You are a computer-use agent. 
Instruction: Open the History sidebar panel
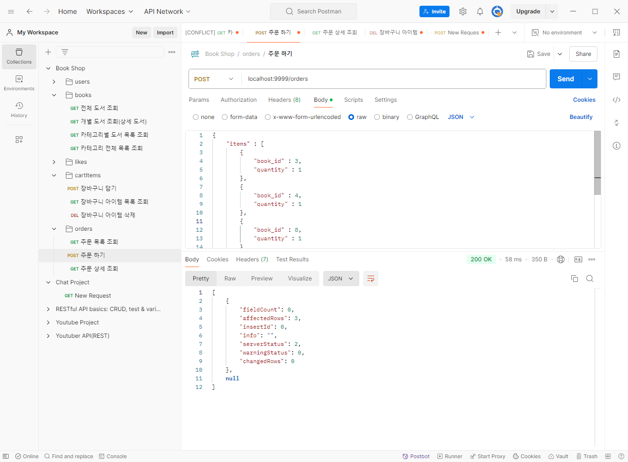pos(19,110)
